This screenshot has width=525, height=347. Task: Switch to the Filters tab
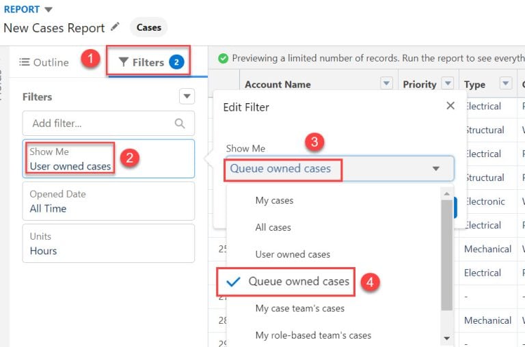148,61
